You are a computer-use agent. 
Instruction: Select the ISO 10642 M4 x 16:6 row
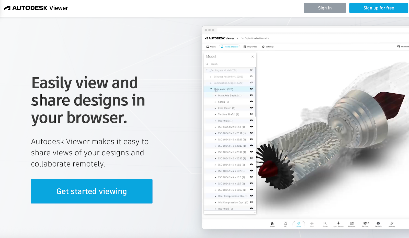point(229,165)
